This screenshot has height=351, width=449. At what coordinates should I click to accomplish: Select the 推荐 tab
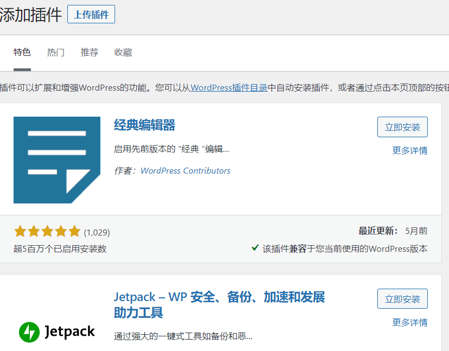tap(90, 52)
